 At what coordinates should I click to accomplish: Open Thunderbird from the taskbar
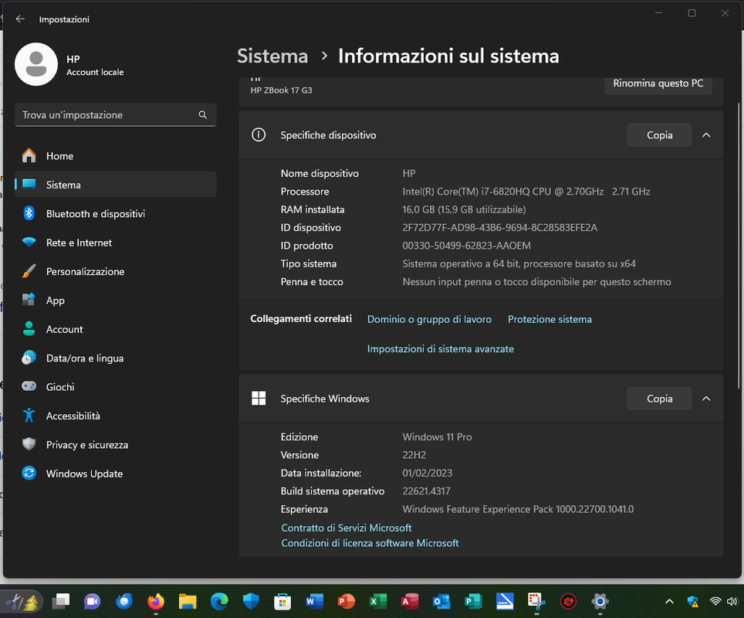(x=123, y=601)
